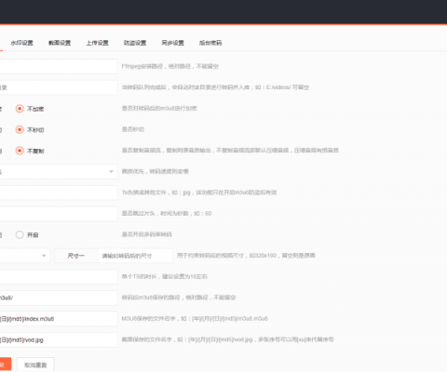Screen dimensions: 447x372
Task: Click the skip-intro seconds input field
Action: pos(59,214)
